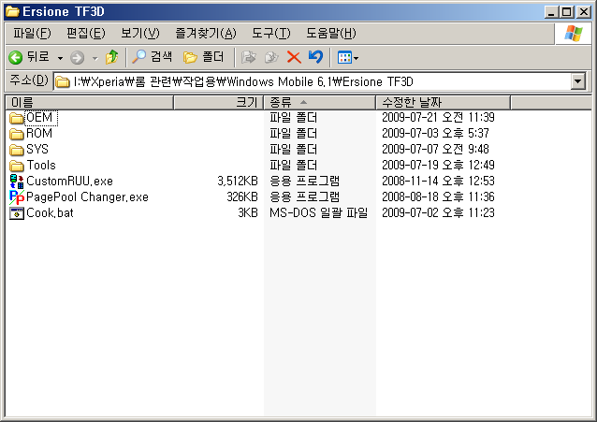Click the Copy To folder toolbar icon
This screenshot has width=597, height=422.
coord(271,57)
